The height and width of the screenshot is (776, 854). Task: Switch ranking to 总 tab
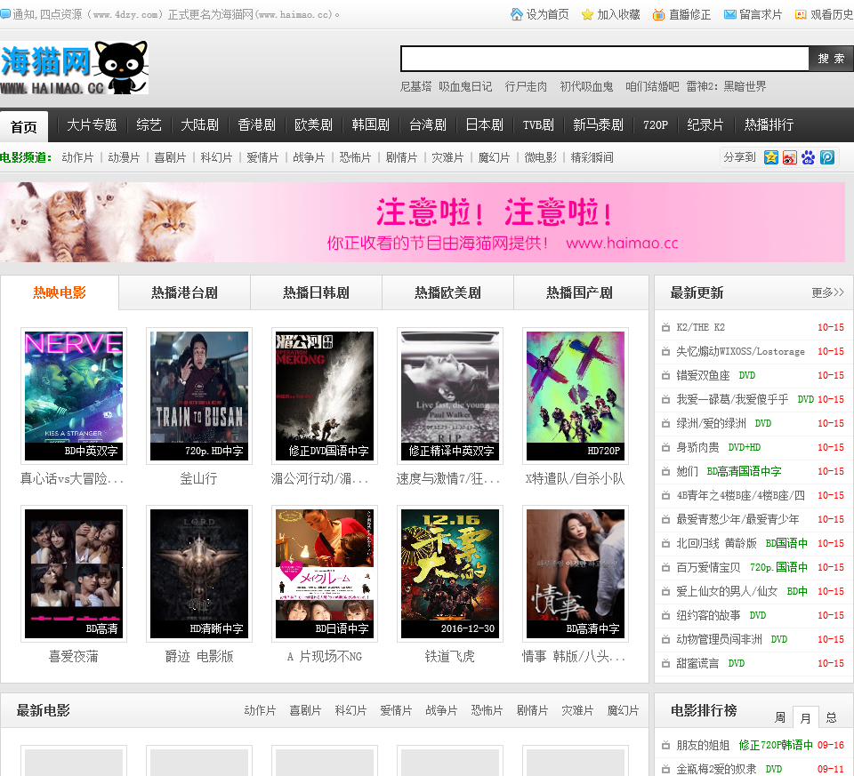click(x=831, y=717)
